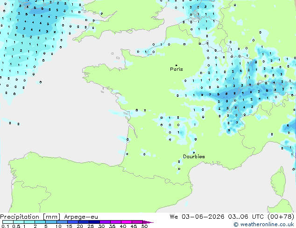Click the '03..06 UTC' time text
This screenshot has width=296, height=228.
coord(246,217)
